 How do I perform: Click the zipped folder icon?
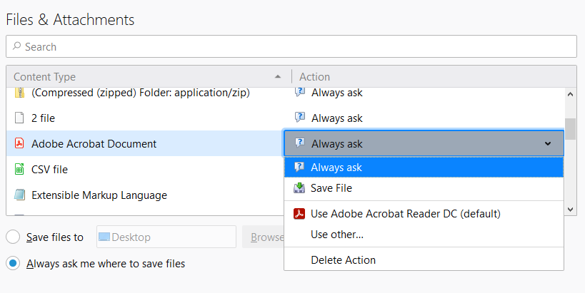click(19, 93)
